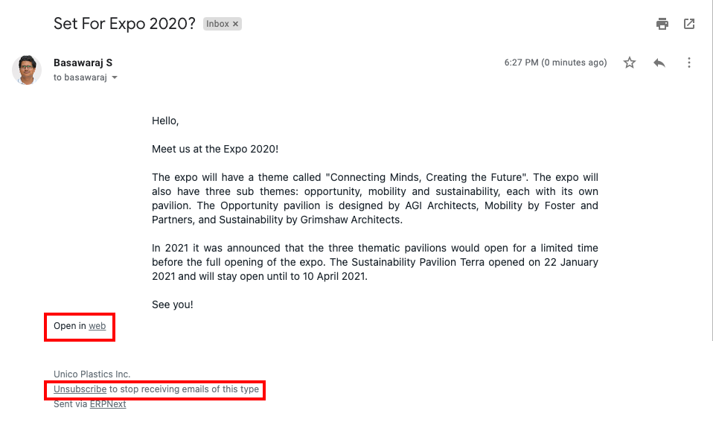Click the "Meet us at the Expo 2020!" line
This screenshot has width=713, height=428.
click(x=215, y=149)
